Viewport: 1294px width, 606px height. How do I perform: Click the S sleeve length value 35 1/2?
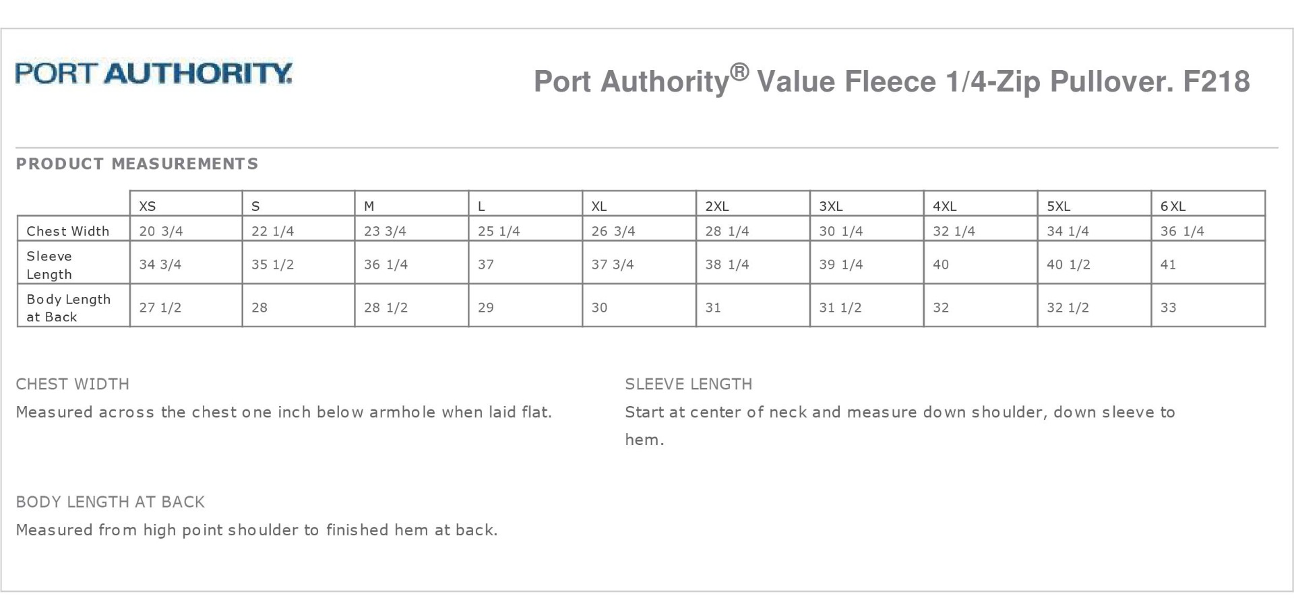(x=272, y=265)
